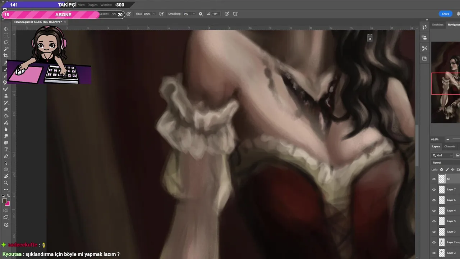460x259 pixels.
Task: Toggle airbrush-style build-up button
Action: click(x=161, y=14)
